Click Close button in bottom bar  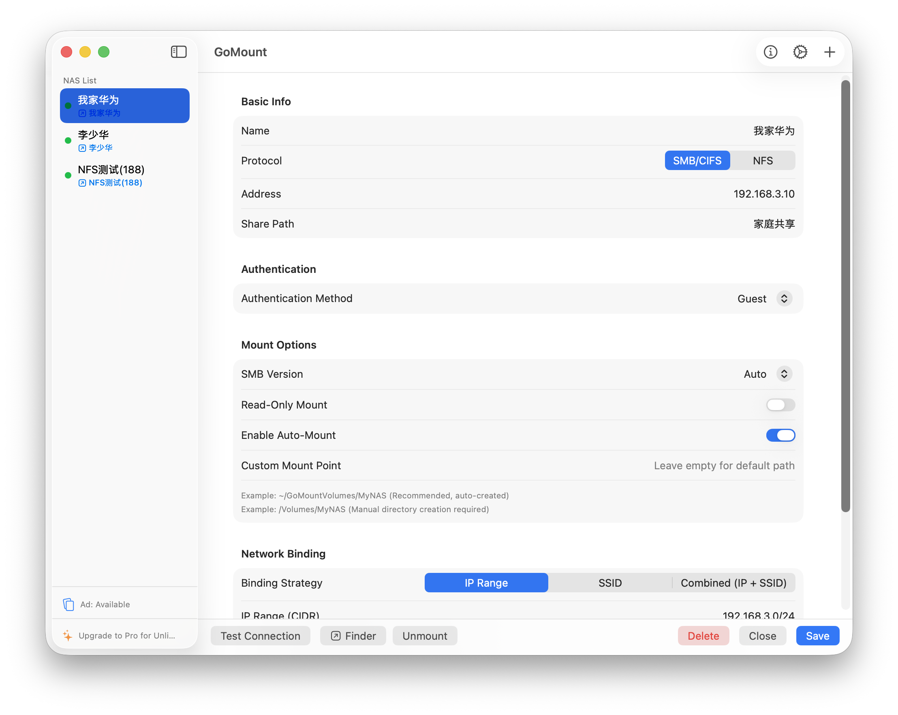point(762,636)
